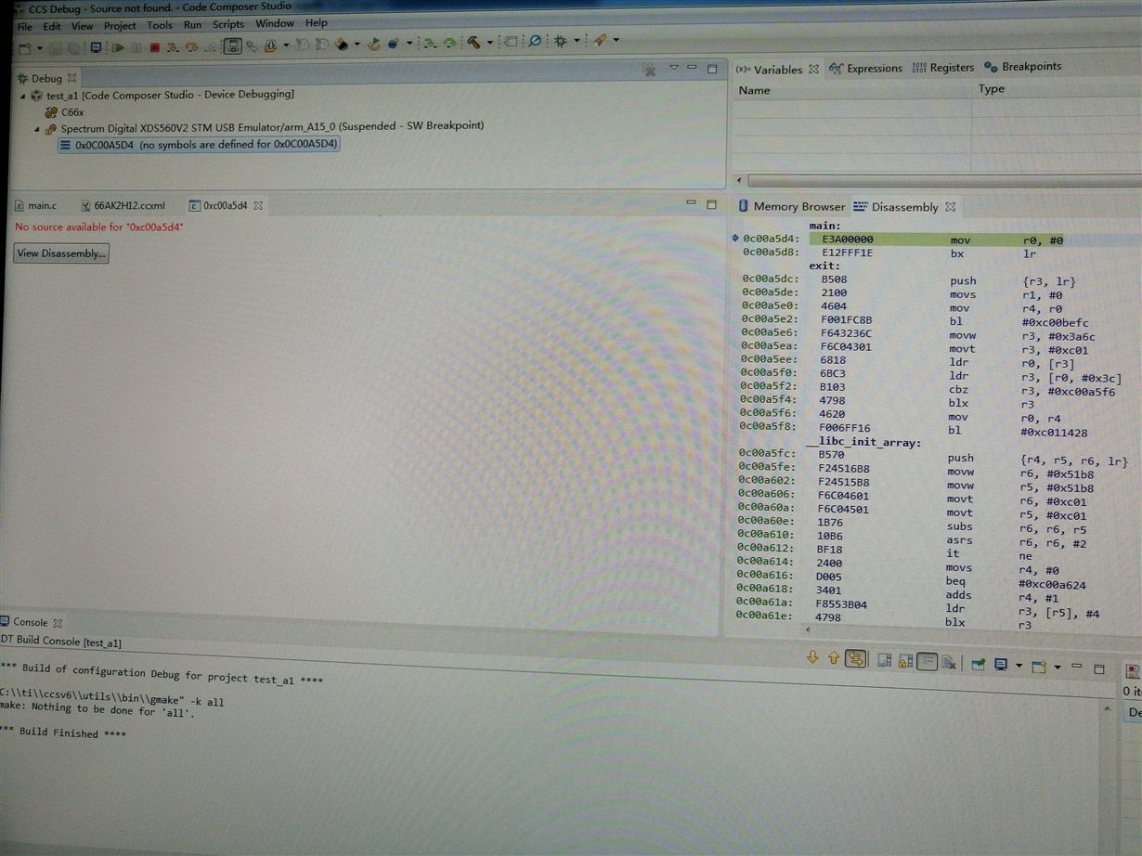
Task: Click the CPU Reset toolbar icon
Action: coord(394,44)
